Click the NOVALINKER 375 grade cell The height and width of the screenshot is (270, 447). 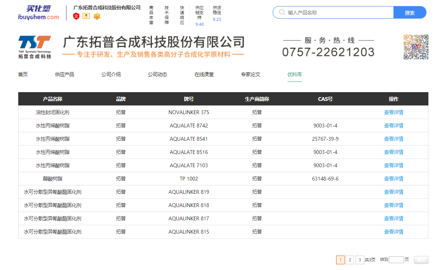(189, 112)
